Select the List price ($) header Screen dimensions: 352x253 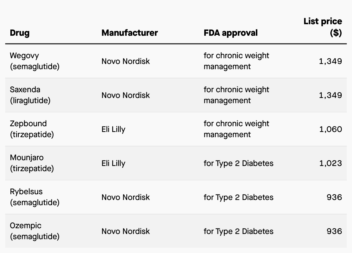point(323,27)
